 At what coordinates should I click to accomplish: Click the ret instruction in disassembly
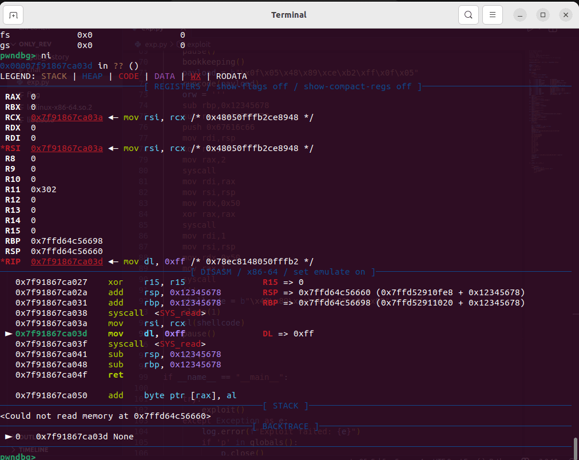click(x=115, y=375)
